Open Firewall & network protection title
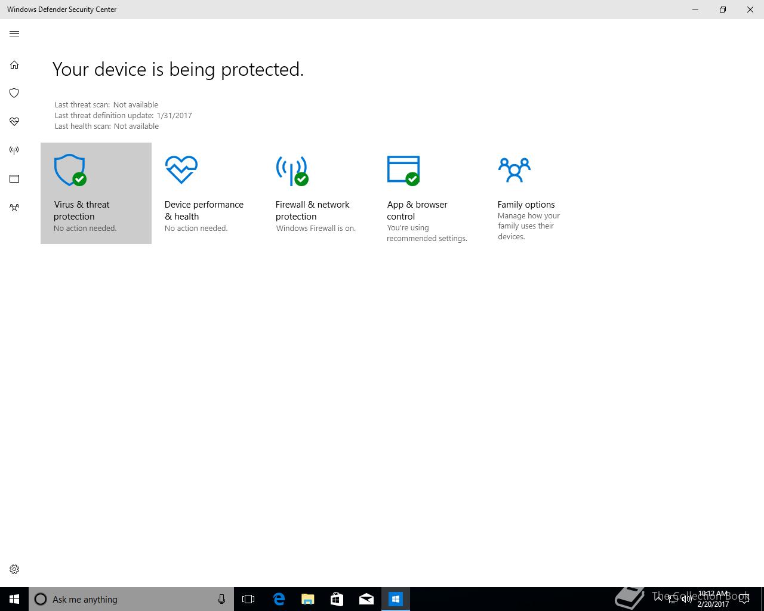Screen dimensions: 764x611 point(312,211)
